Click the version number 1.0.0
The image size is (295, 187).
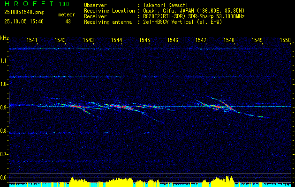click(62, 5)
